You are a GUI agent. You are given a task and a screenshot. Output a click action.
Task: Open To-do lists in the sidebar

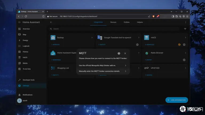tap(26, 69)
